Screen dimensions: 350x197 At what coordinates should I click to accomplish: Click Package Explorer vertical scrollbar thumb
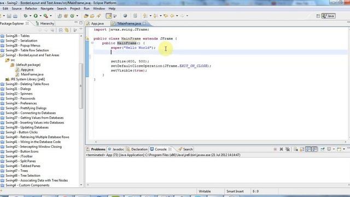tap(81, 86)
